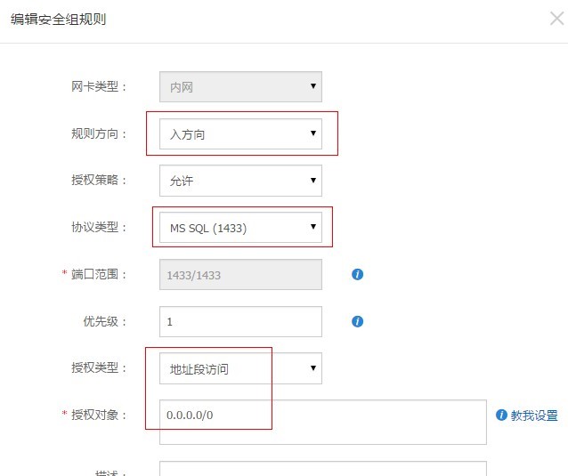This screenshot has height=476, width=568.
Task: Open the 网卡类型 dropdown showing 内网
Action: 240,87
